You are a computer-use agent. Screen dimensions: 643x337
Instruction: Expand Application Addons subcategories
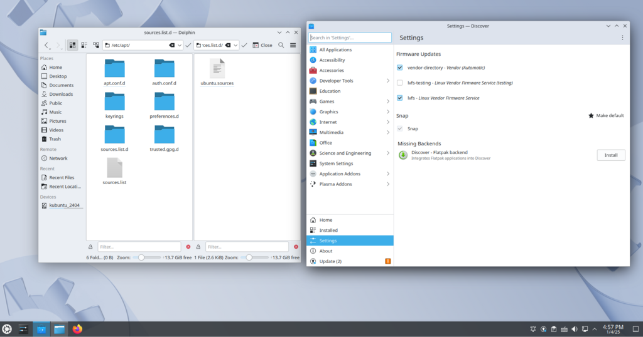tap(387, 174)
